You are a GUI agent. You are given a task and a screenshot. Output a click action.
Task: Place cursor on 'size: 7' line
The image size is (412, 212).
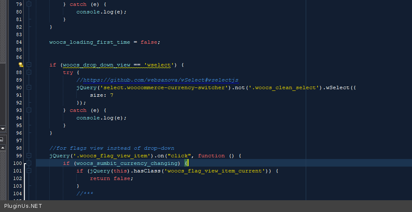(102, 95)
